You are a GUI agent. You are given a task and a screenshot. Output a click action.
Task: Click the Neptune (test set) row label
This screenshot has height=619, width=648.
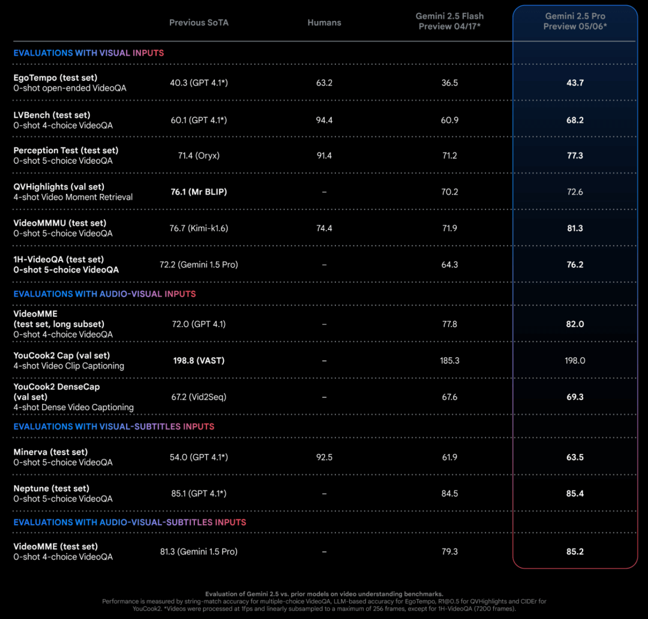[52, 489]
